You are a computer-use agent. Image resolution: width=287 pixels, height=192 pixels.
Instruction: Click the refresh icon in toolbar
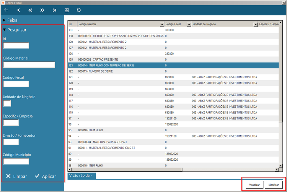[x=79, y=10]
